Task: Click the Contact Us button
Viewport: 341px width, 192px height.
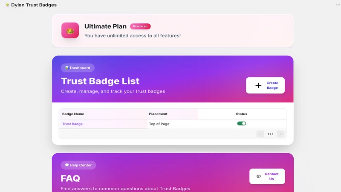Action: 267,176
